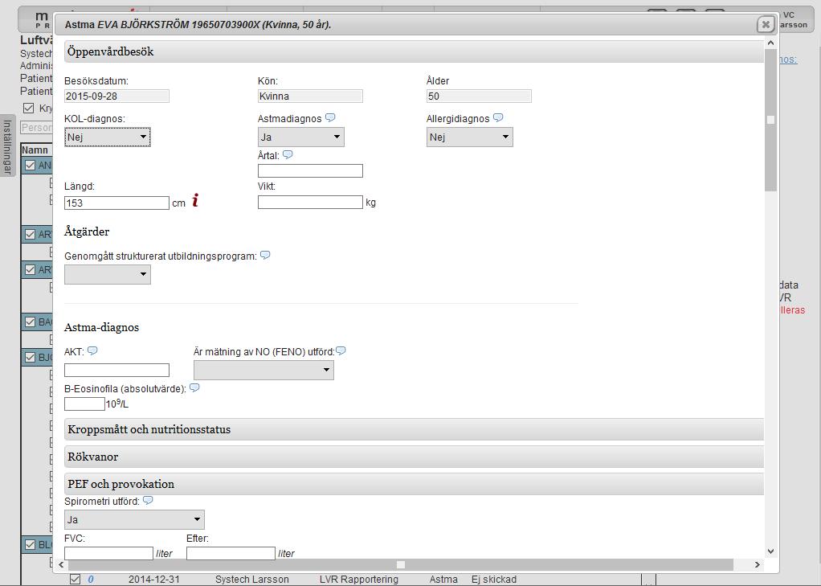821x586 pixels.
Task: Click the Vikt input field
Action: pyautogui.click(x=310, y=202)
